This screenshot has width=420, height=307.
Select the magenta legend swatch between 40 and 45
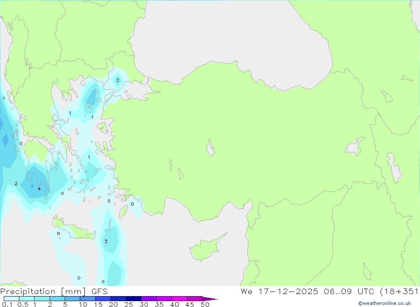coord(179,299)
